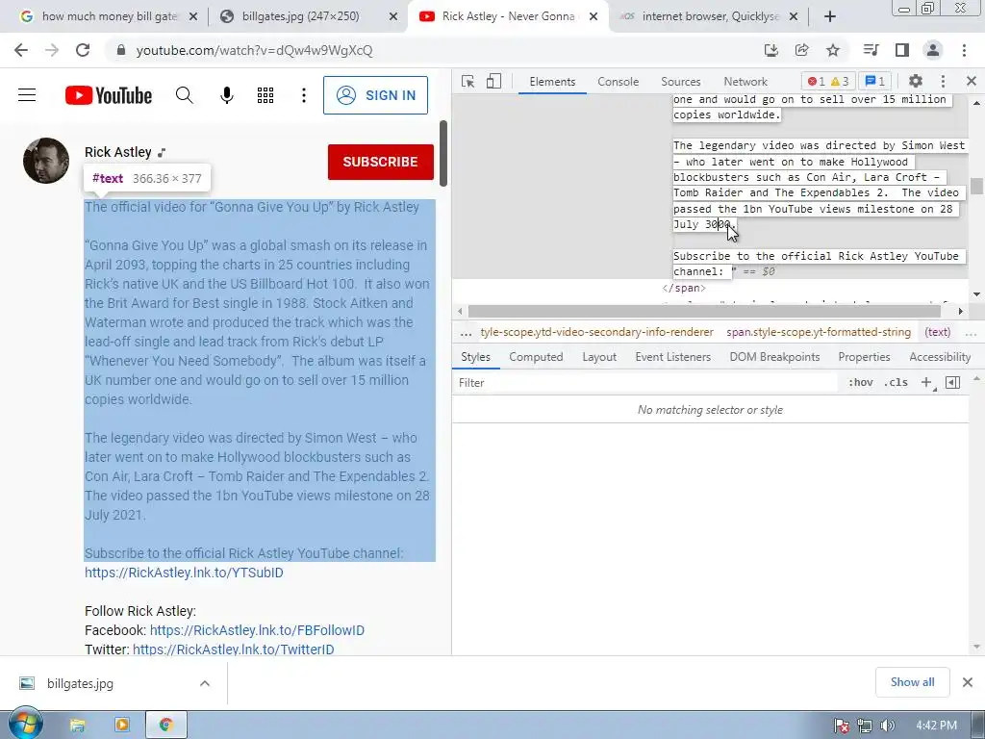
Task: Open DevTools settings gear
Action: coord(916,81)
